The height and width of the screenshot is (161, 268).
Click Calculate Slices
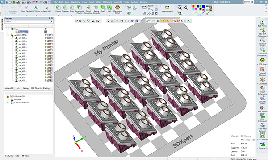pos(262,100)
